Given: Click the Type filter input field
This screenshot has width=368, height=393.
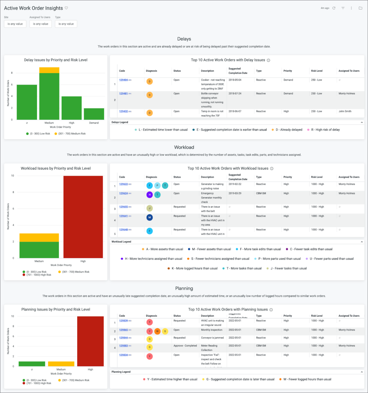Looking at the screenshot, I should point(66,24).
